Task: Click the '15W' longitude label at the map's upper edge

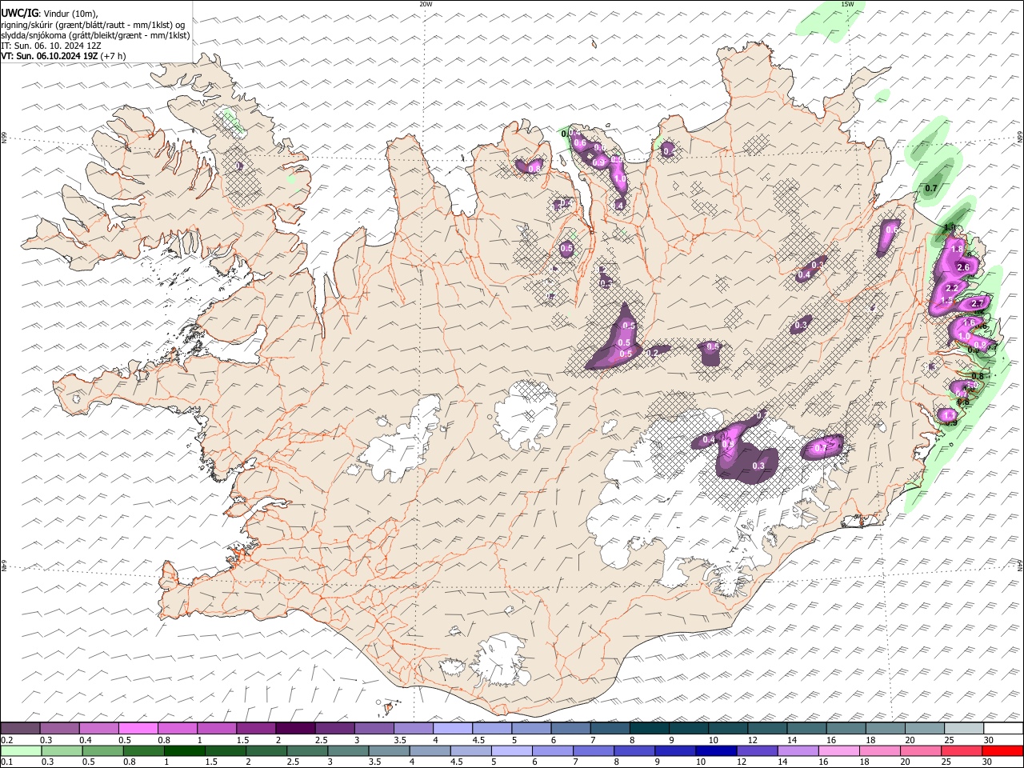Action: (847, 4)
